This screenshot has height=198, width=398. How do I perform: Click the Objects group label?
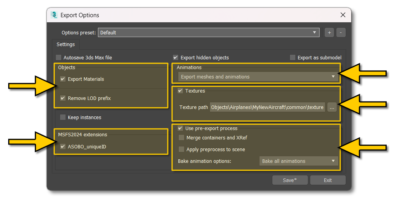point(66,67)
